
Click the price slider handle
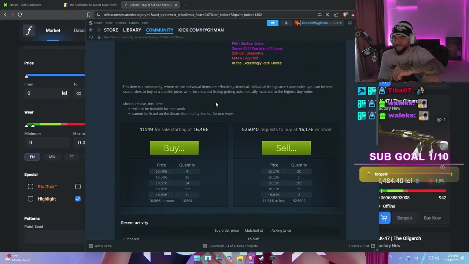[26, 76]
